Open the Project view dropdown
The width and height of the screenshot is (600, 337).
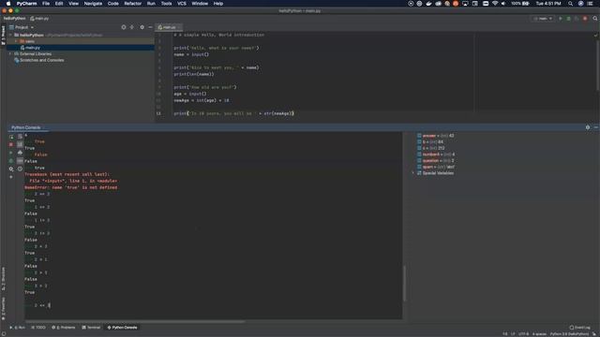pos(22,27)
